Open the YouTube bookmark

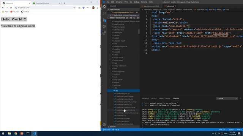click(15, 12)
